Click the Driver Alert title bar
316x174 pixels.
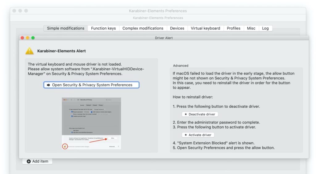(x=164, y=38)
